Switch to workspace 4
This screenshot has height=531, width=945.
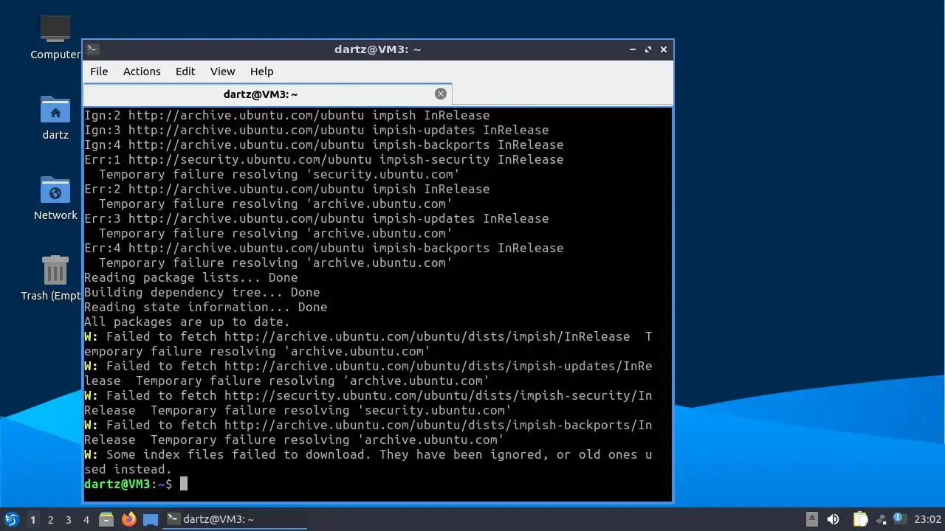86,520
